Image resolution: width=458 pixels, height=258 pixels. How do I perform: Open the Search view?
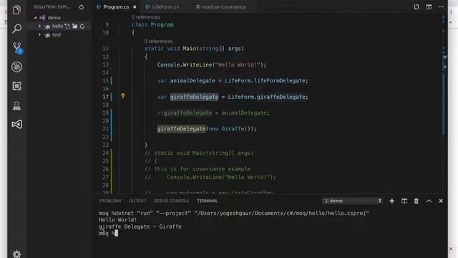click(16, 29)
